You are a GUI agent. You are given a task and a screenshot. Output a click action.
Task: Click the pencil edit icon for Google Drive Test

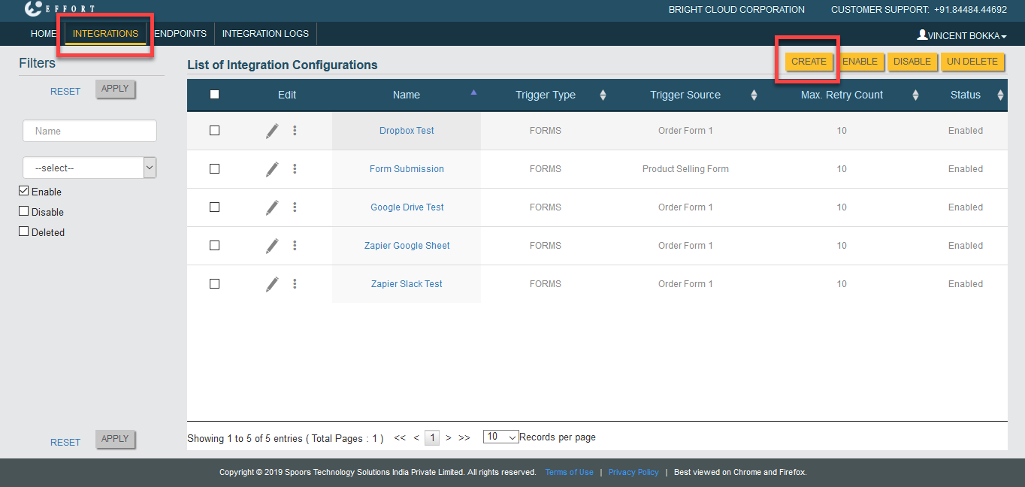tap(272, 207)
